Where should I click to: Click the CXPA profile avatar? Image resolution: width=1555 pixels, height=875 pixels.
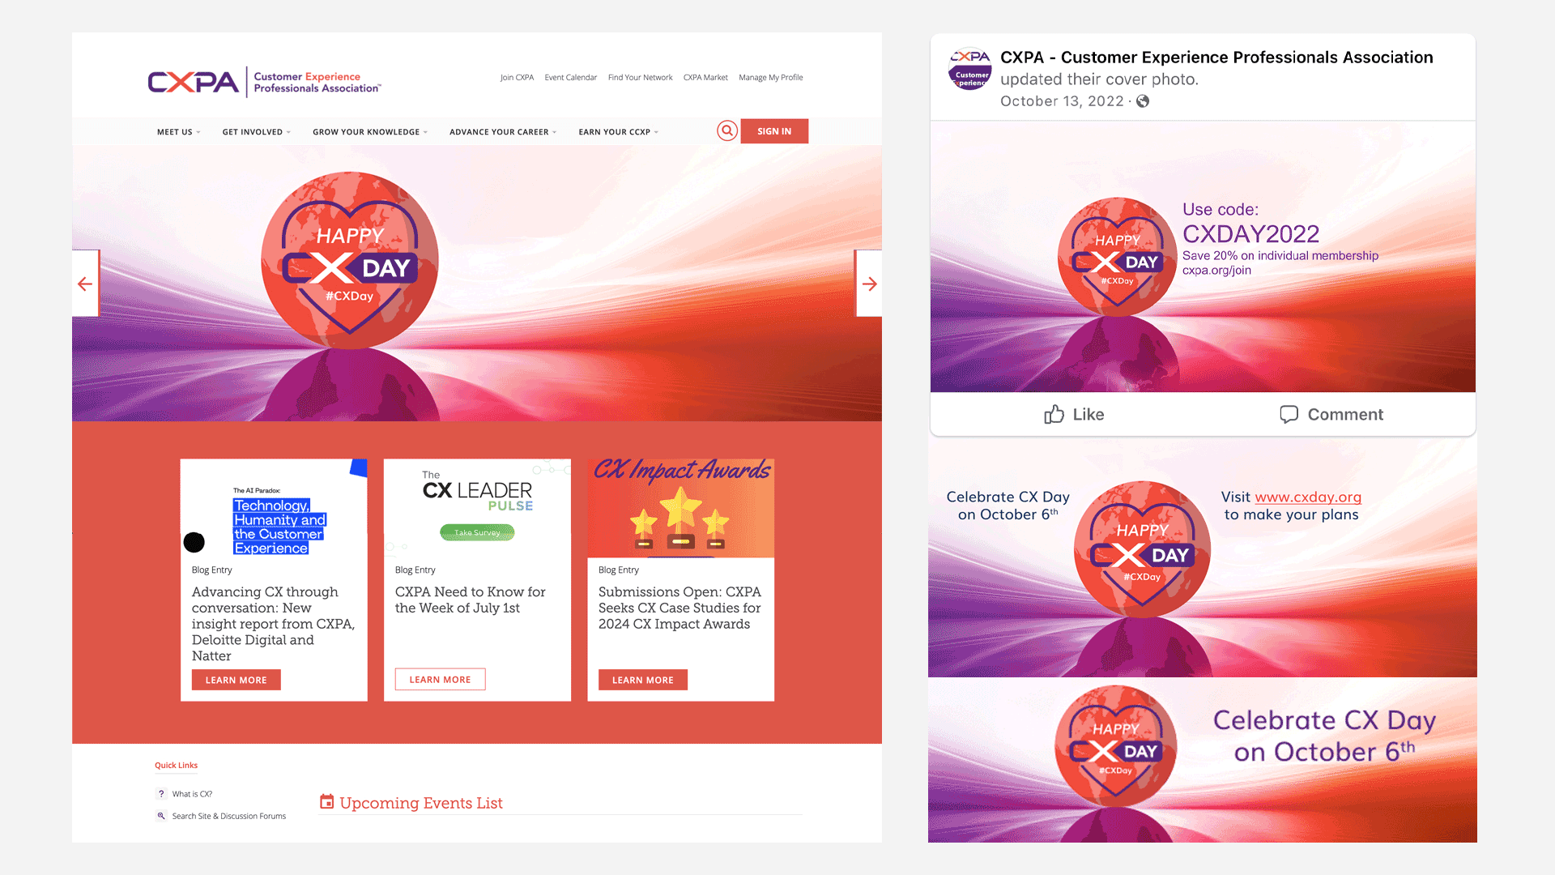(969, 69)
